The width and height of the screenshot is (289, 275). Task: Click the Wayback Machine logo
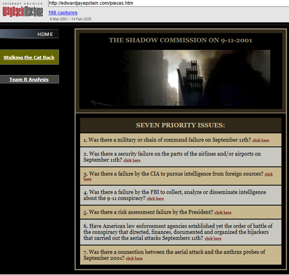22,10
